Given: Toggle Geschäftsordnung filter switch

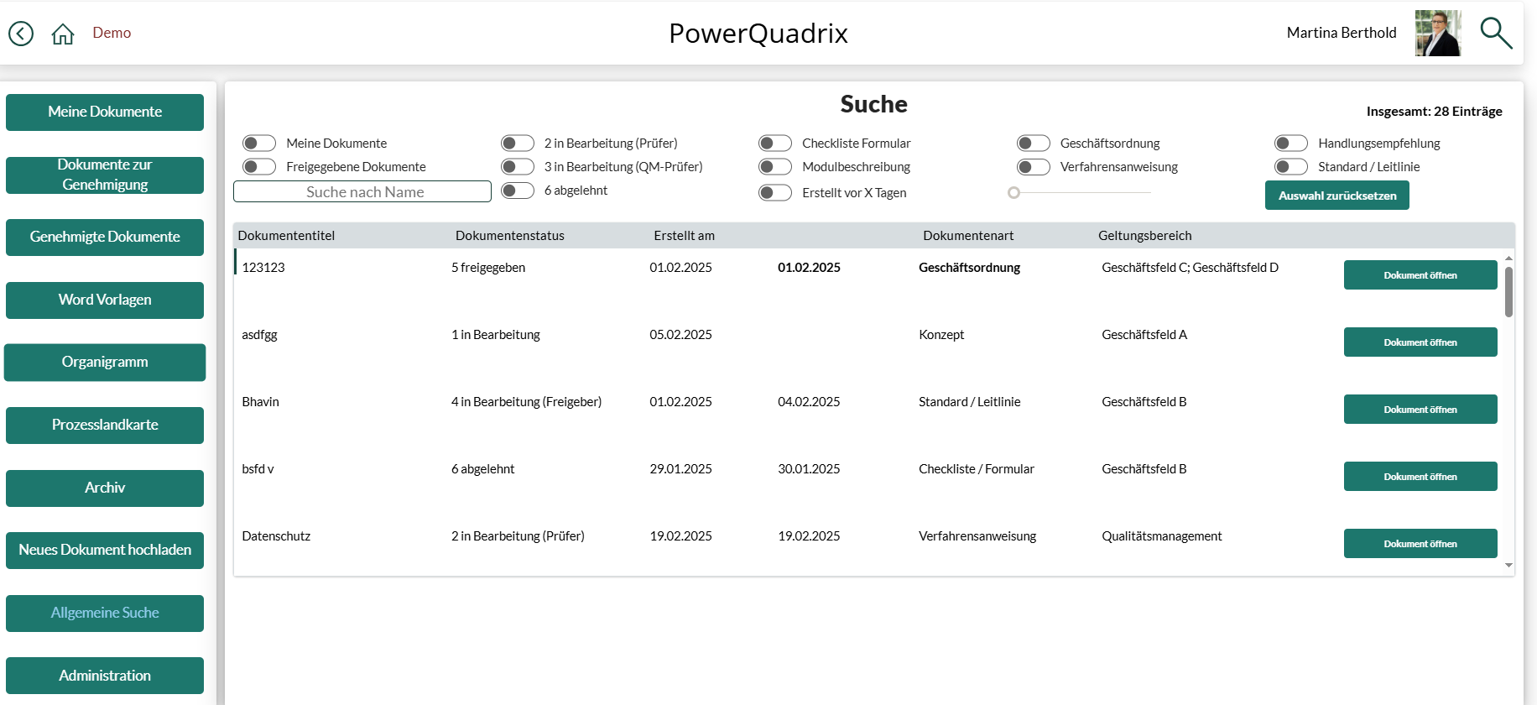Looking at the screenshot, I should click(1034, 144).
